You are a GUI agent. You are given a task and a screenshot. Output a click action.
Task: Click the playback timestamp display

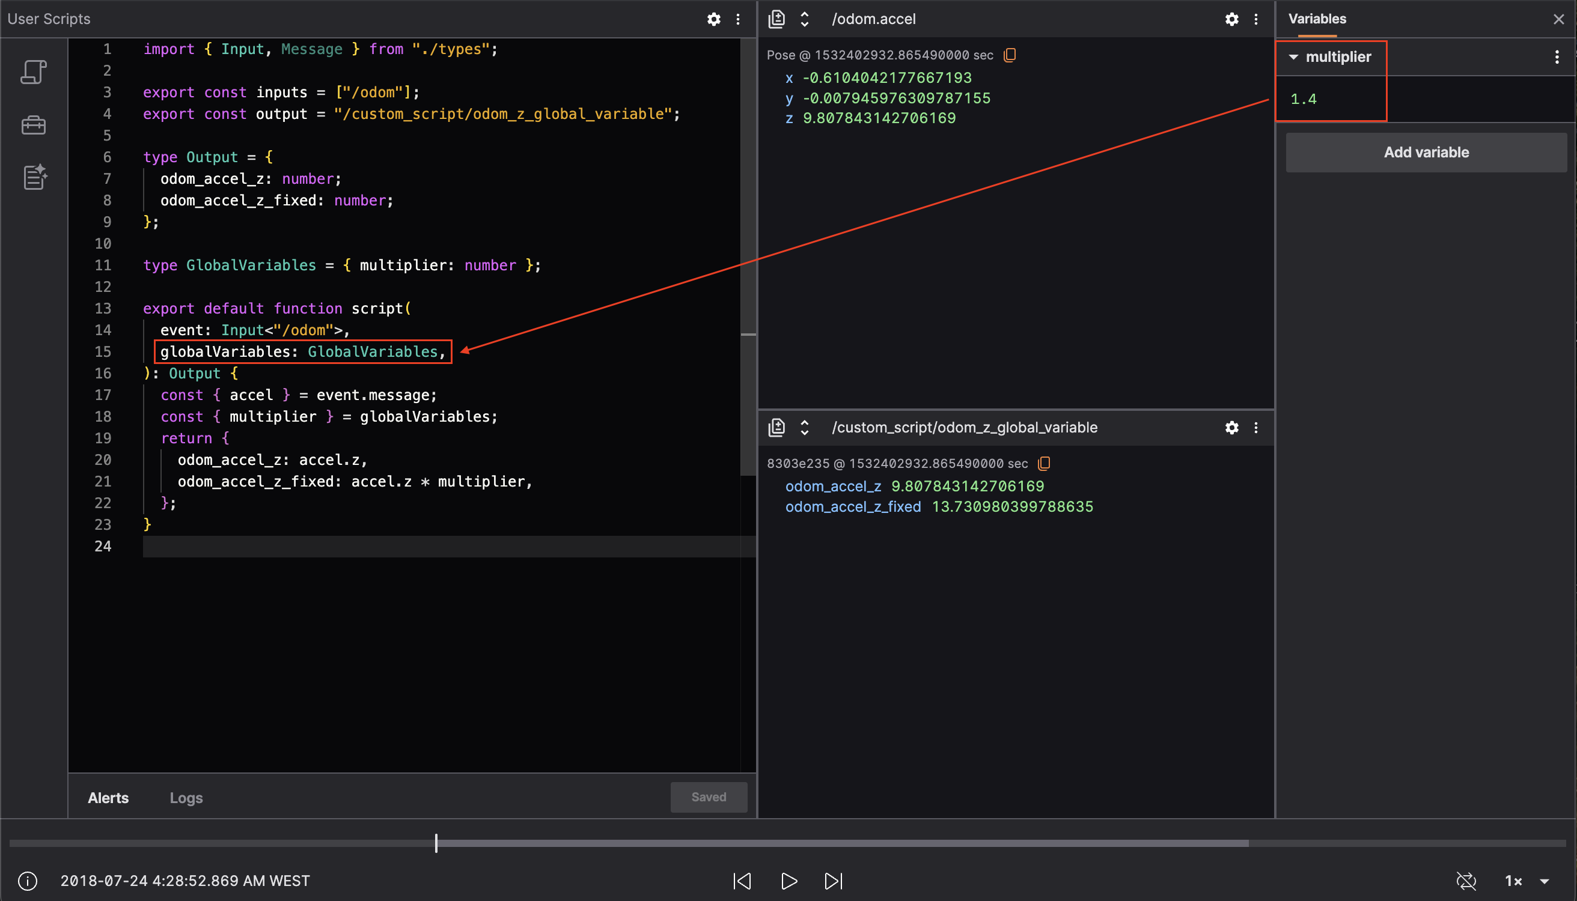[x=185, y=881]
